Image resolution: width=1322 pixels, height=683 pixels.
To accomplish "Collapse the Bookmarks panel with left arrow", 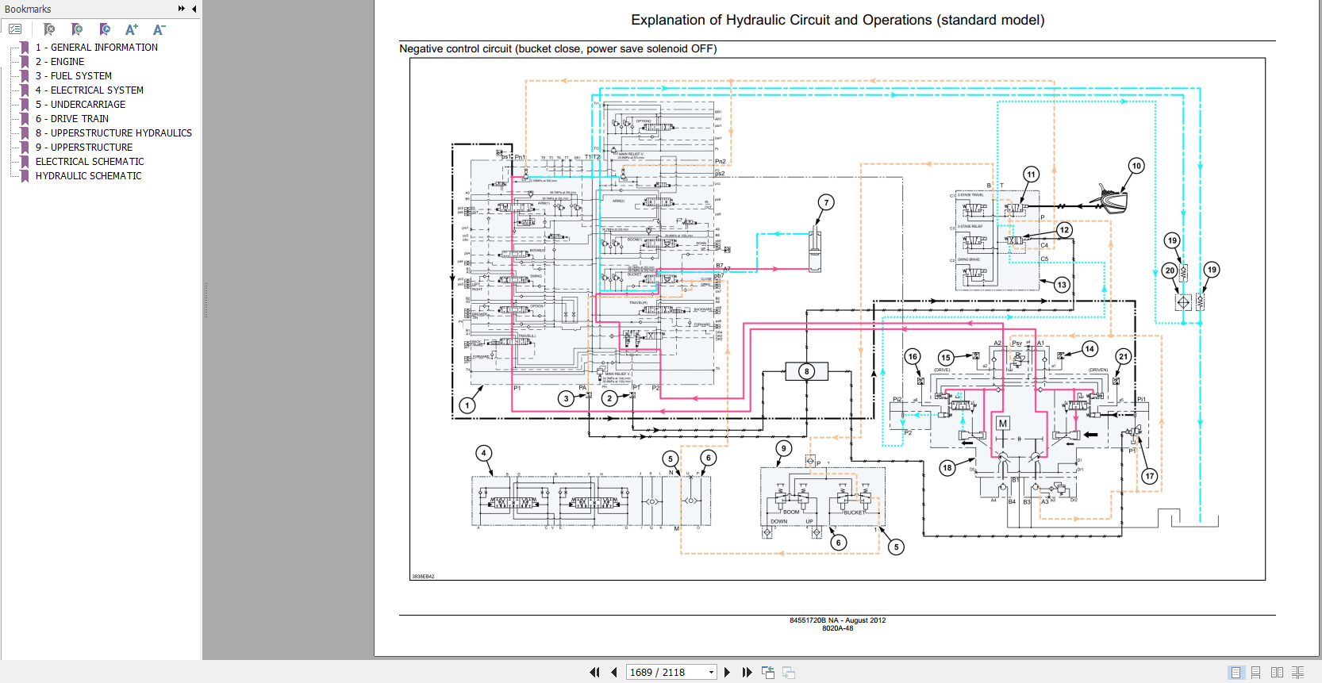I will click(x=194, y=9).
